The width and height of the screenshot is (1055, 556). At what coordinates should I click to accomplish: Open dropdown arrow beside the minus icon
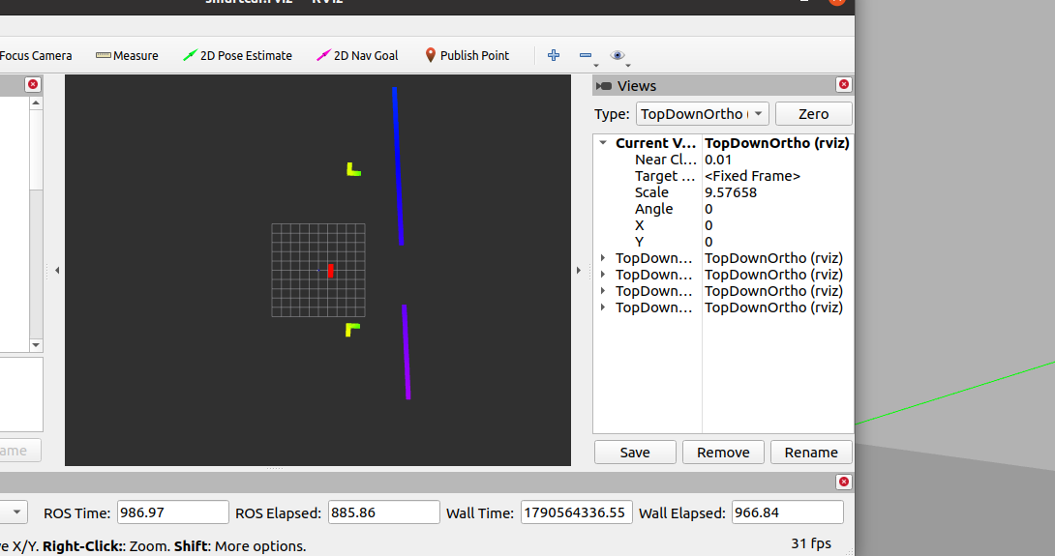596,65
